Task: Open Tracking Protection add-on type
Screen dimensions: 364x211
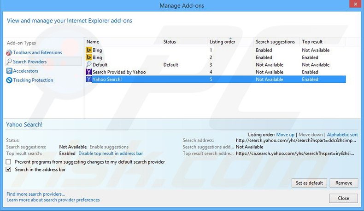Action: [x=33, y=80]
